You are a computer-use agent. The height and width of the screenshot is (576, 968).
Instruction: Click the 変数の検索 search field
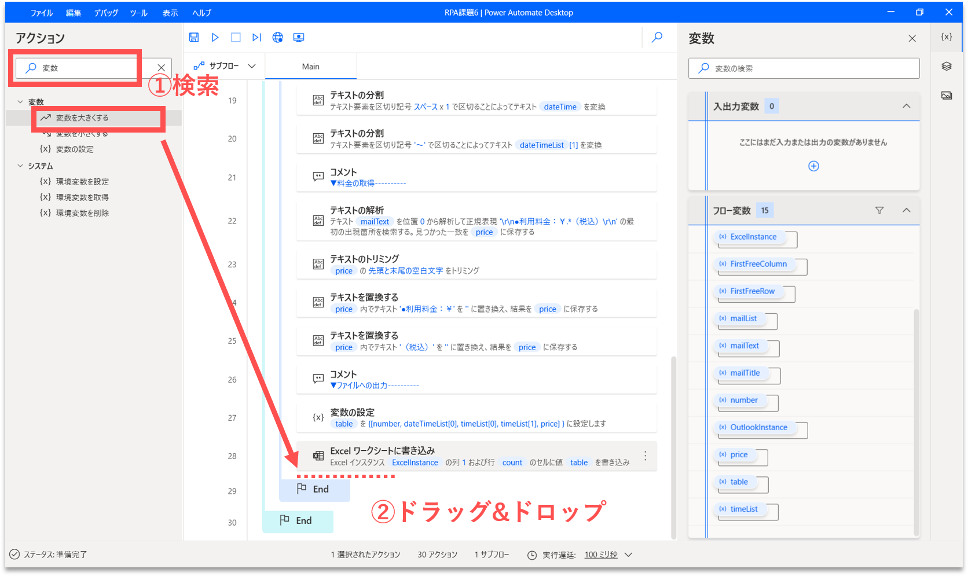click(x=811, y=68)
